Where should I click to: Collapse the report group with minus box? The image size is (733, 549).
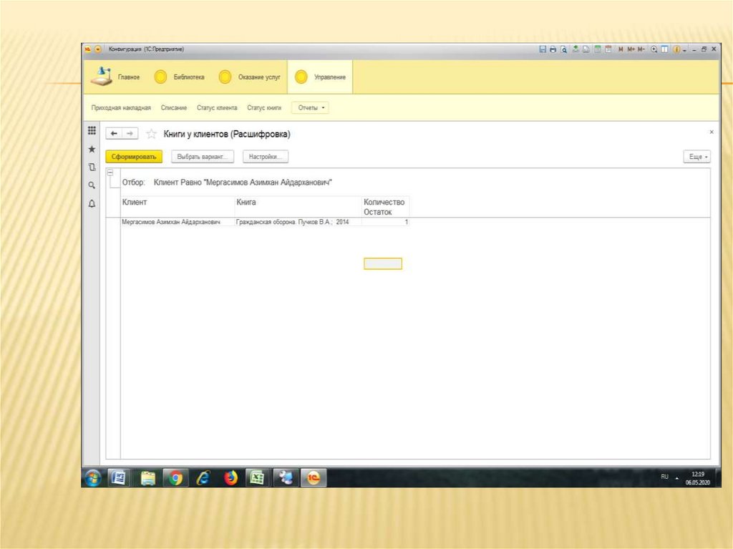(x=110, y=173)
